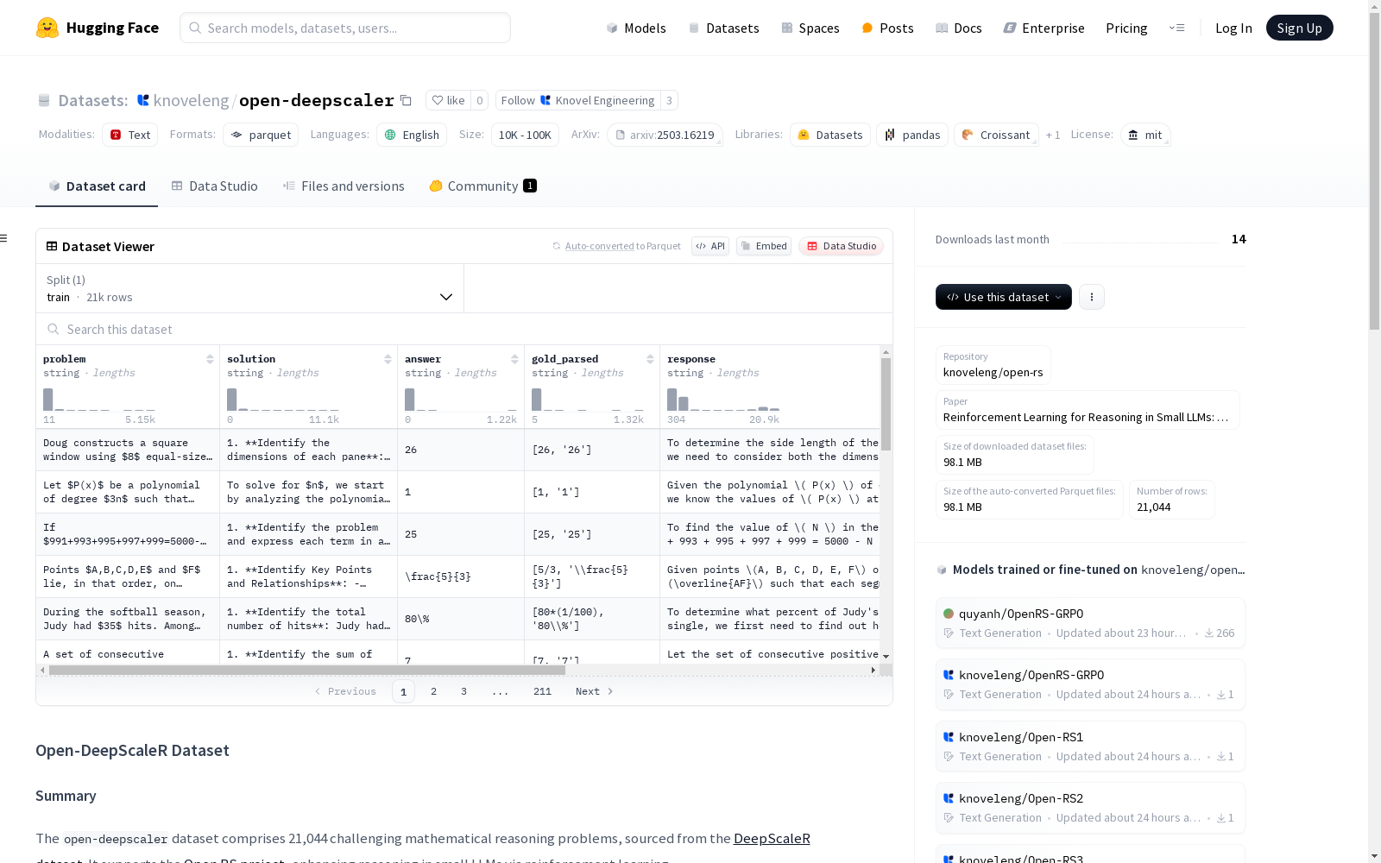Click the Embed button
The height and width of the screenshot is (863, 1381).
click(764, 246)
